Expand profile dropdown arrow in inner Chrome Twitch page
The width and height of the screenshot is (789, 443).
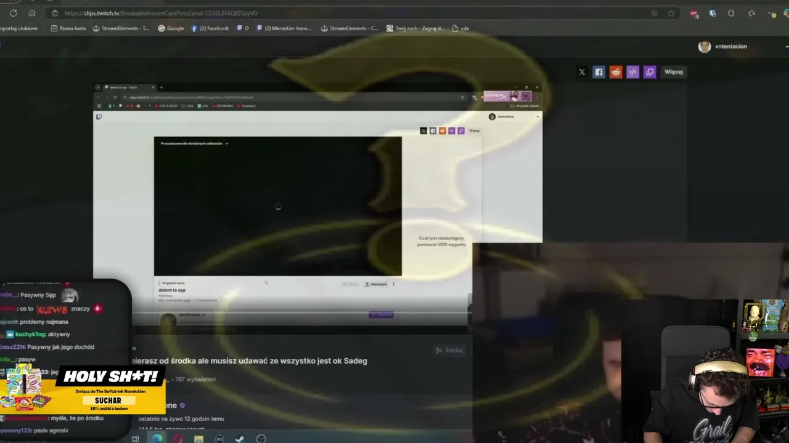pos(538,116)
